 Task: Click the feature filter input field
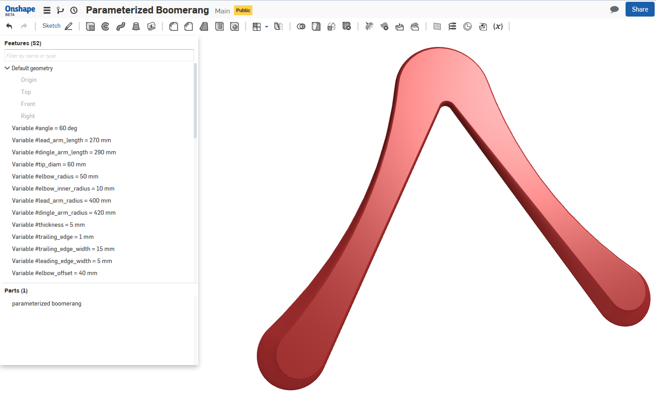pos(99,55)
